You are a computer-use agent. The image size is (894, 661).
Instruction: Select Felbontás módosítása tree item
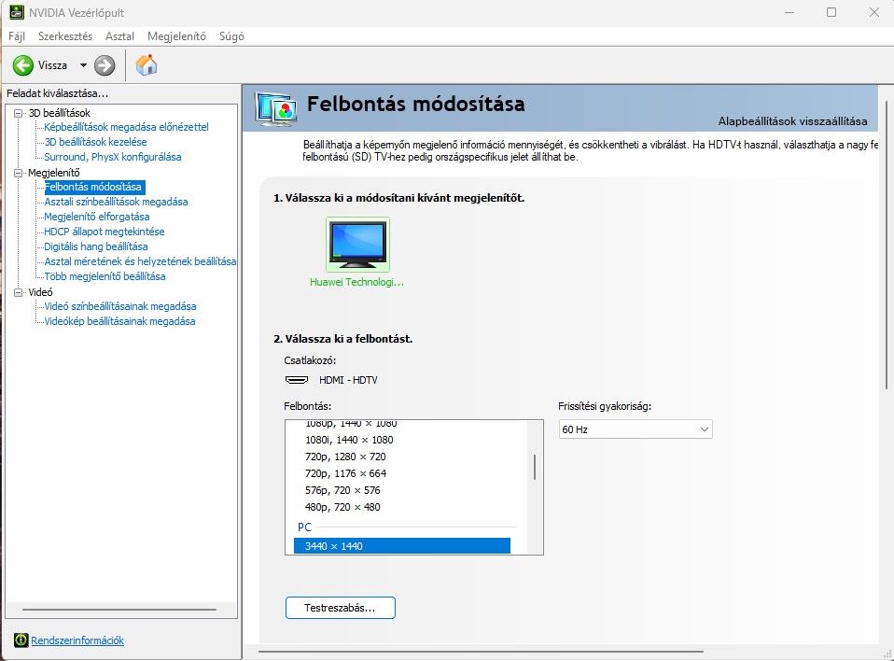pyautogui.click(x=93, y=187)
